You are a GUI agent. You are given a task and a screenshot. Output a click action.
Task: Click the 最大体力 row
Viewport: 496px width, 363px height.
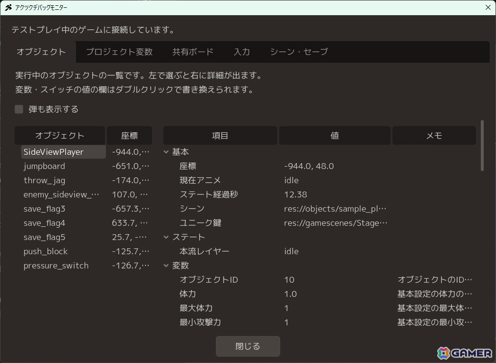[319, 308]
